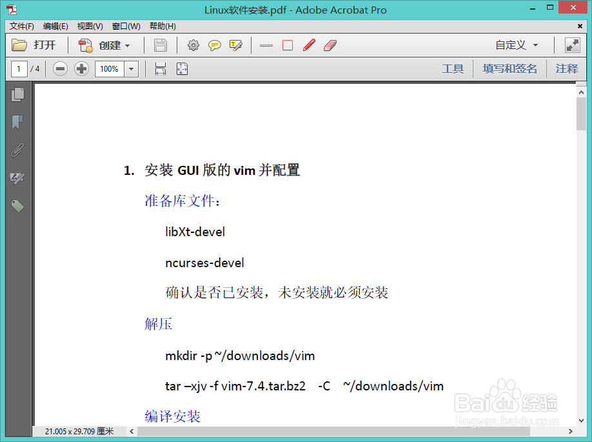Open the bookmarks panel icon
This screenshot has width=592, height=442.
tap(18, 122)
